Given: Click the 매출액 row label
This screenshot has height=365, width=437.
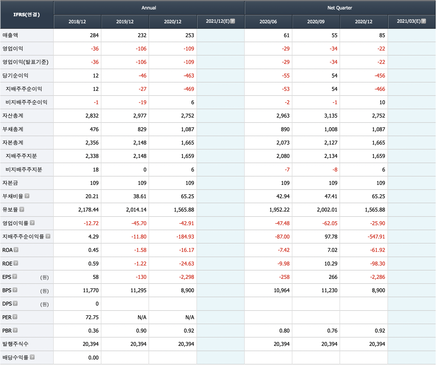Looking at the screenshot, I should tap(10, 35).
